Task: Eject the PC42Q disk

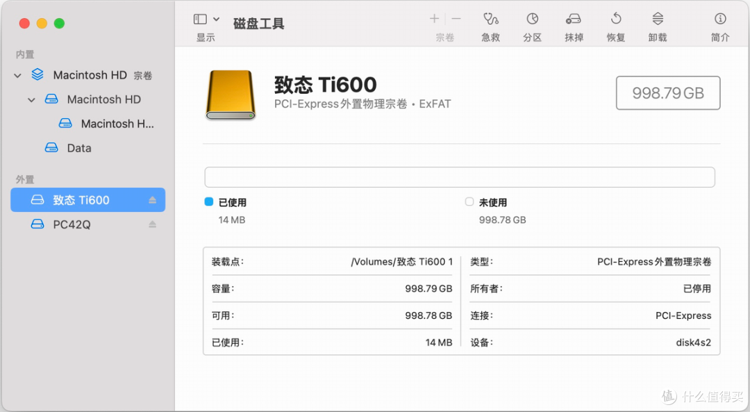Action: pos(152,224)
